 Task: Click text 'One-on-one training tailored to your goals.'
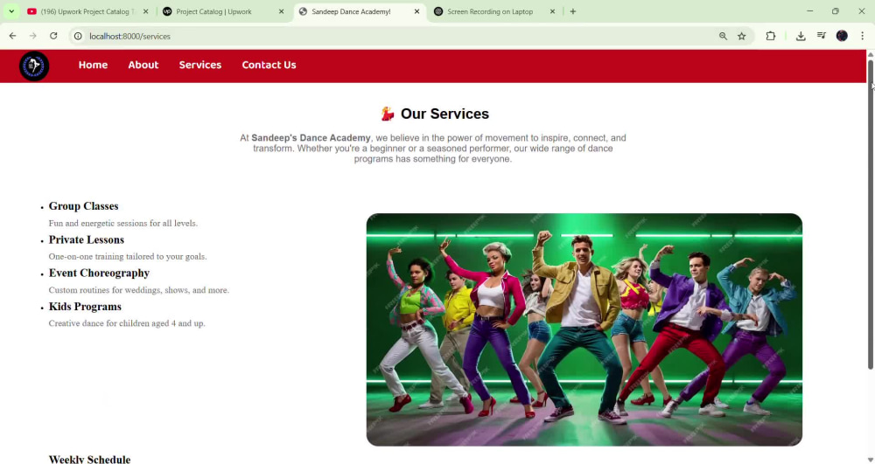pyautogui.click(x=128, y=257)
